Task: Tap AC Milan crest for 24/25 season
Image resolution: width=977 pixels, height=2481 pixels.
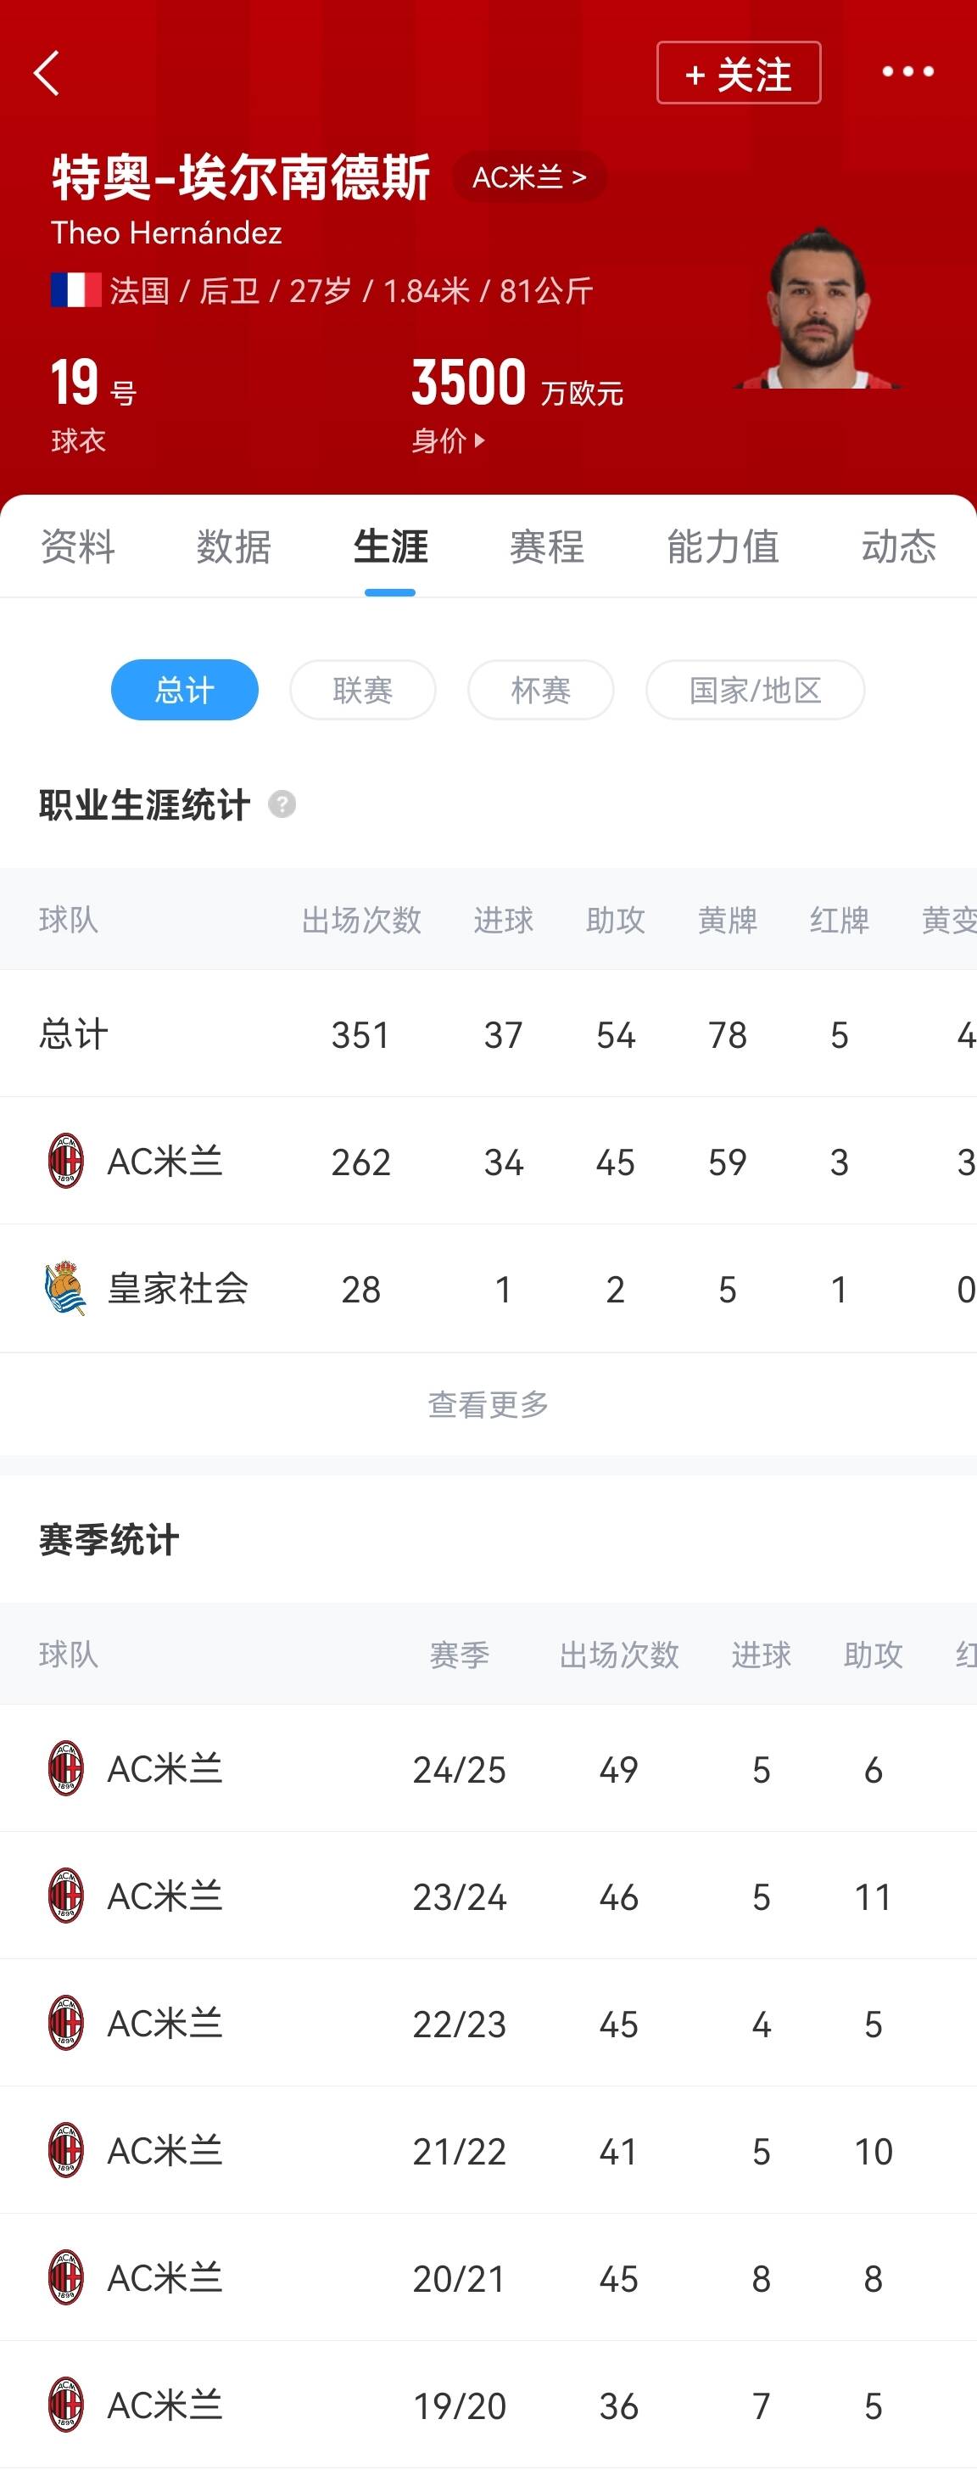Action: tap(65, 1768)
